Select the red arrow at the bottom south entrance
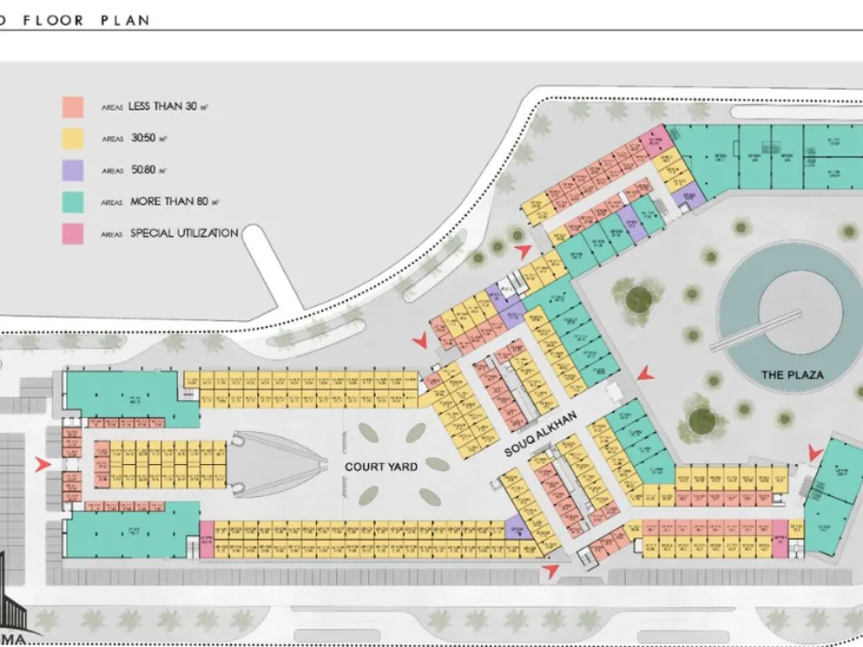Screen dimensions: 863x647 (x=551, y=571)
